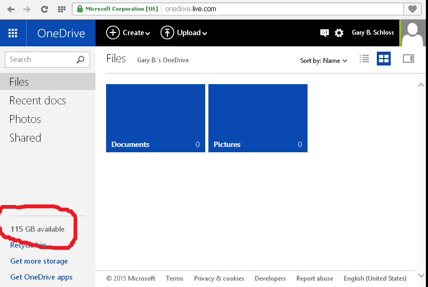Toggle the details pane icon
This screenshot has height=287, width=428.
click(x=408, y=59)
